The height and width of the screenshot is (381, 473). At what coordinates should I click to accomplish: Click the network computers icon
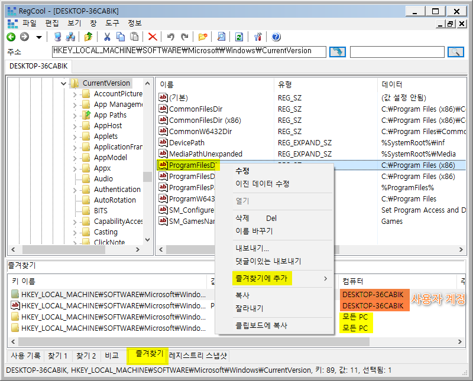pos(70,37)
